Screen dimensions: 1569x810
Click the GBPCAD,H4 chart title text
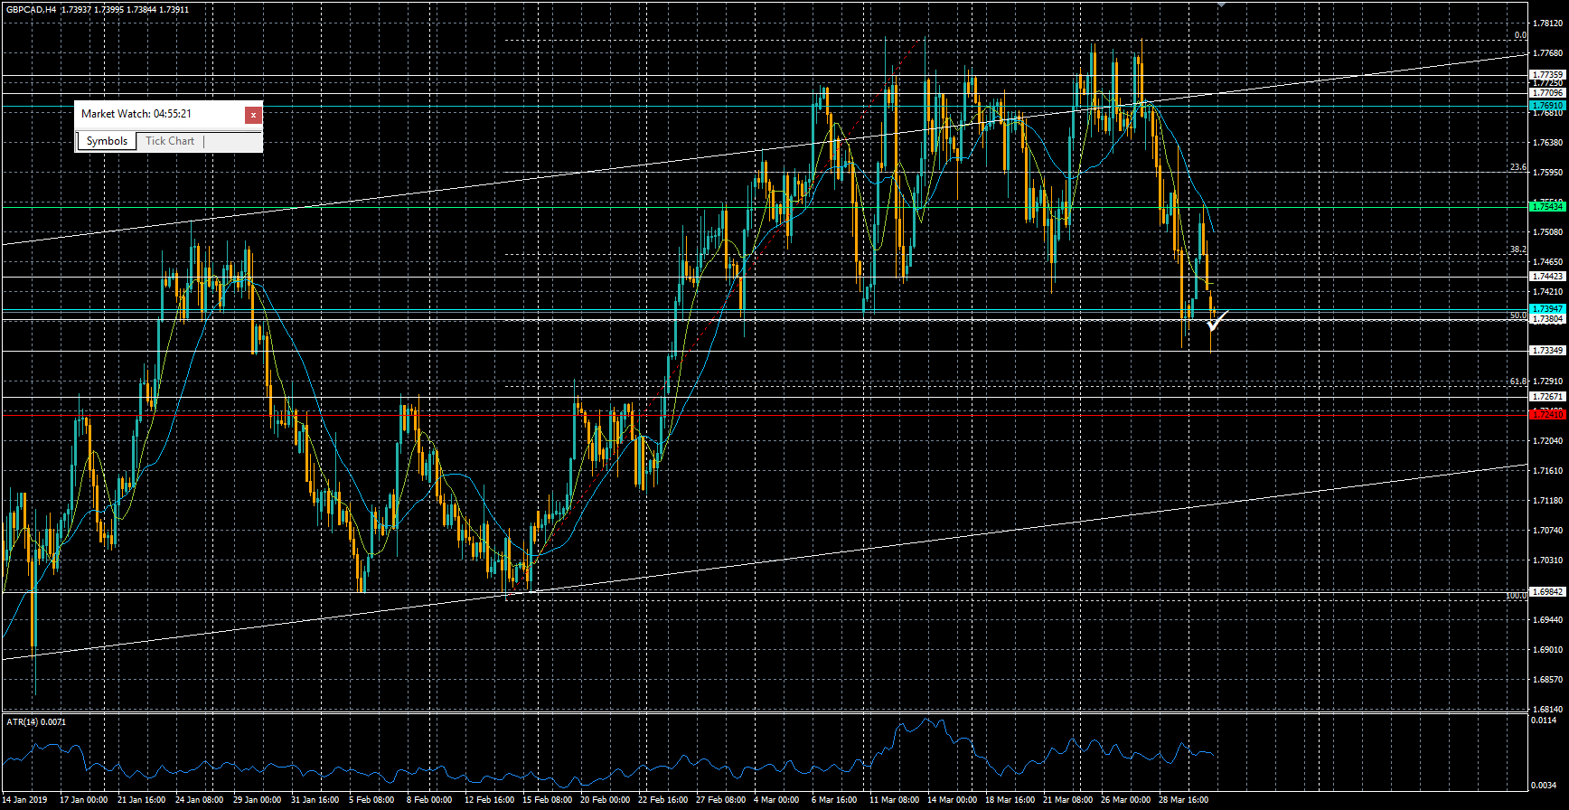point(31,9)
